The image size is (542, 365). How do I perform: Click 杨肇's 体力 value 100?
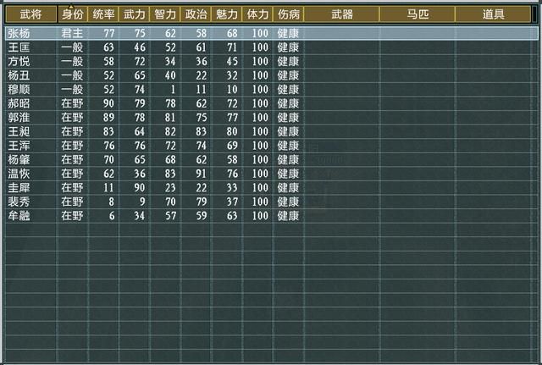click(260, 159)
